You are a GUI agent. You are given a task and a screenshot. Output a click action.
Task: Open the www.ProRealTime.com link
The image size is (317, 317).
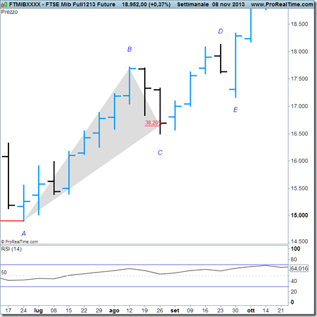282,5
